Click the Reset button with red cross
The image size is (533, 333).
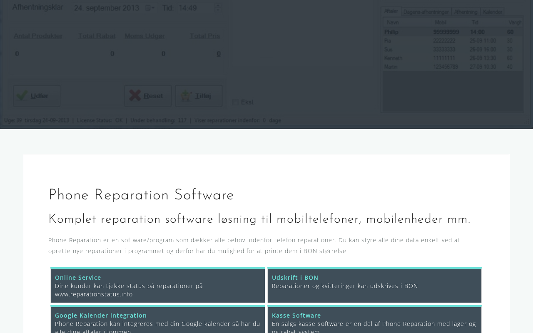point(148,96)
